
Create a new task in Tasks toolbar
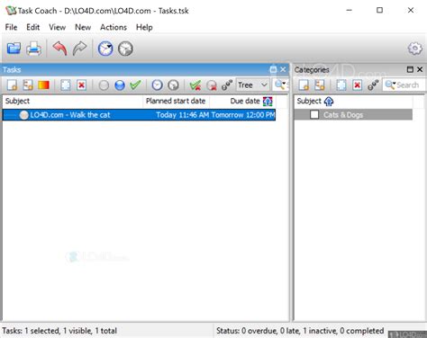coord(13,85)
